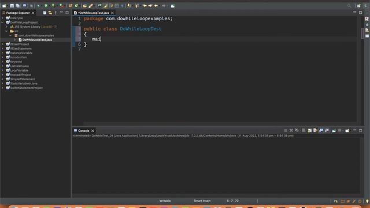Click the Debug bug icon in toolbar
370x208 pixels.
coord(38,6)
